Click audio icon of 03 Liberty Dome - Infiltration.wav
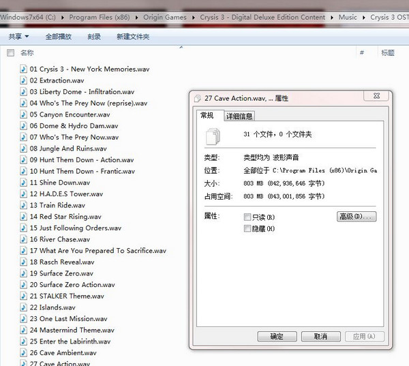 pos(23,91)
